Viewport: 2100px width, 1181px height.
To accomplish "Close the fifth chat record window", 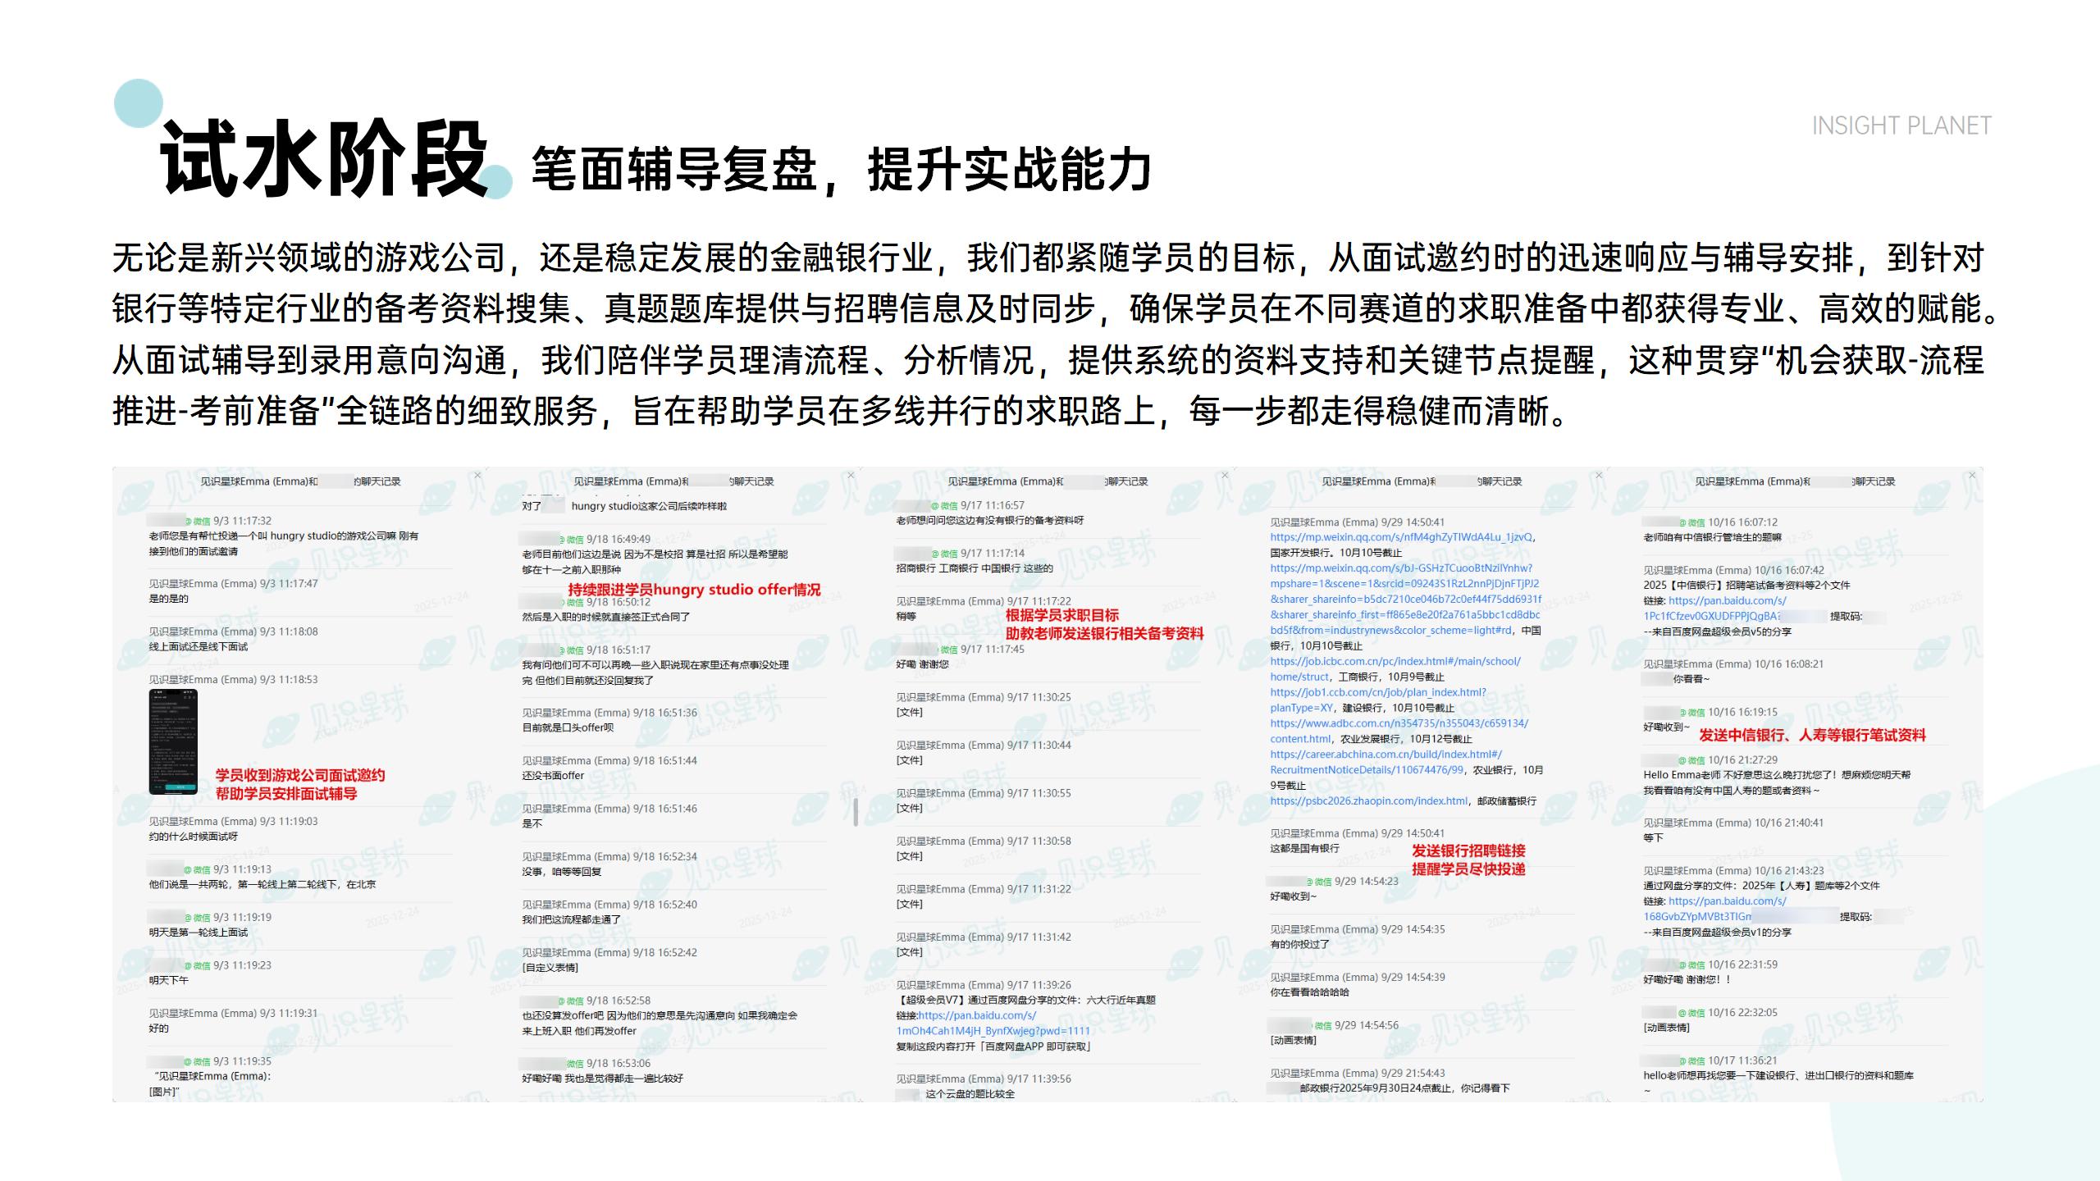I will tap(1972, 476).
